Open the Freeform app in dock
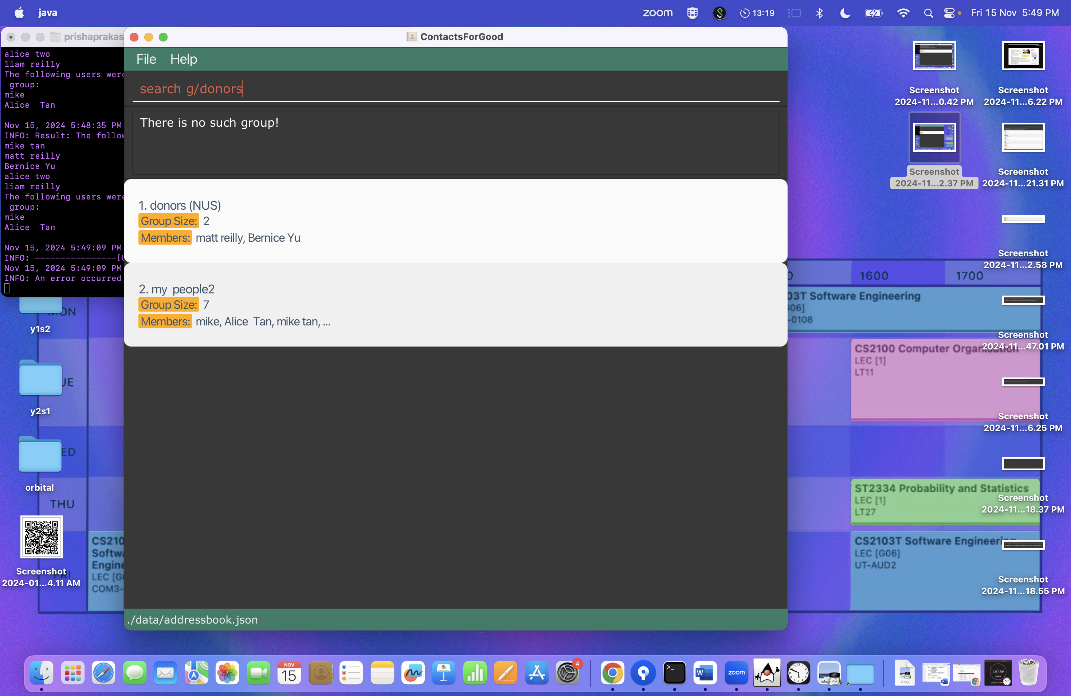The image size is (1071, 696). coord(413,673)
